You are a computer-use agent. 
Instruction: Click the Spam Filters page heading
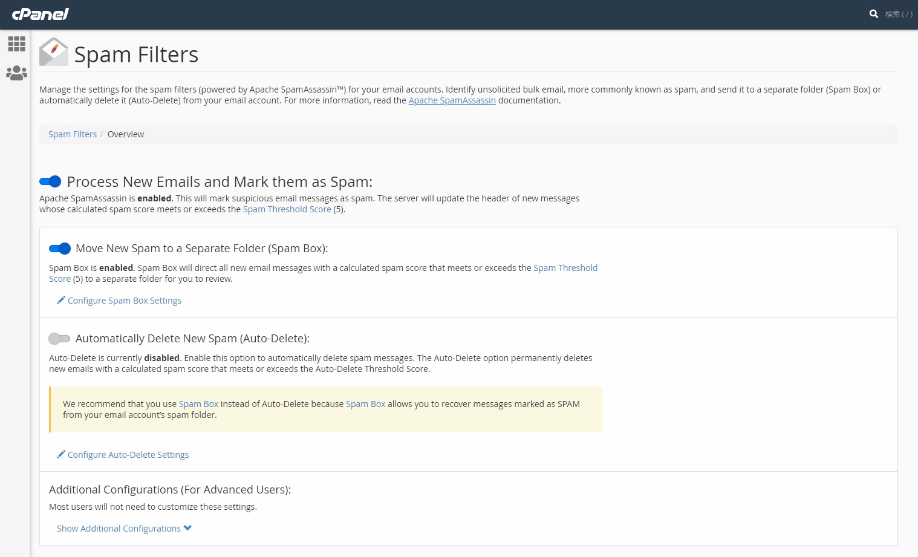(136, 54)
